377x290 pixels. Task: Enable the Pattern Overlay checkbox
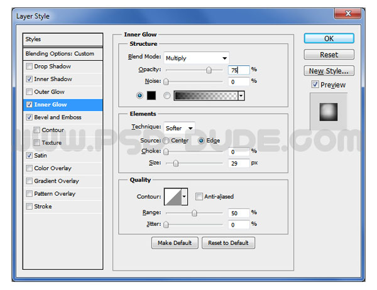click(29, 194)
